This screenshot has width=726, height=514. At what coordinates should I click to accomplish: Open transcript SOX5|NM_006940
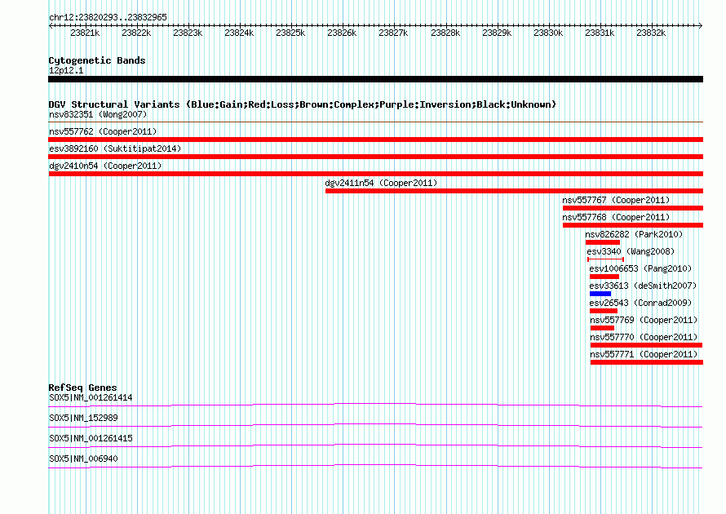tap(83, 459)
